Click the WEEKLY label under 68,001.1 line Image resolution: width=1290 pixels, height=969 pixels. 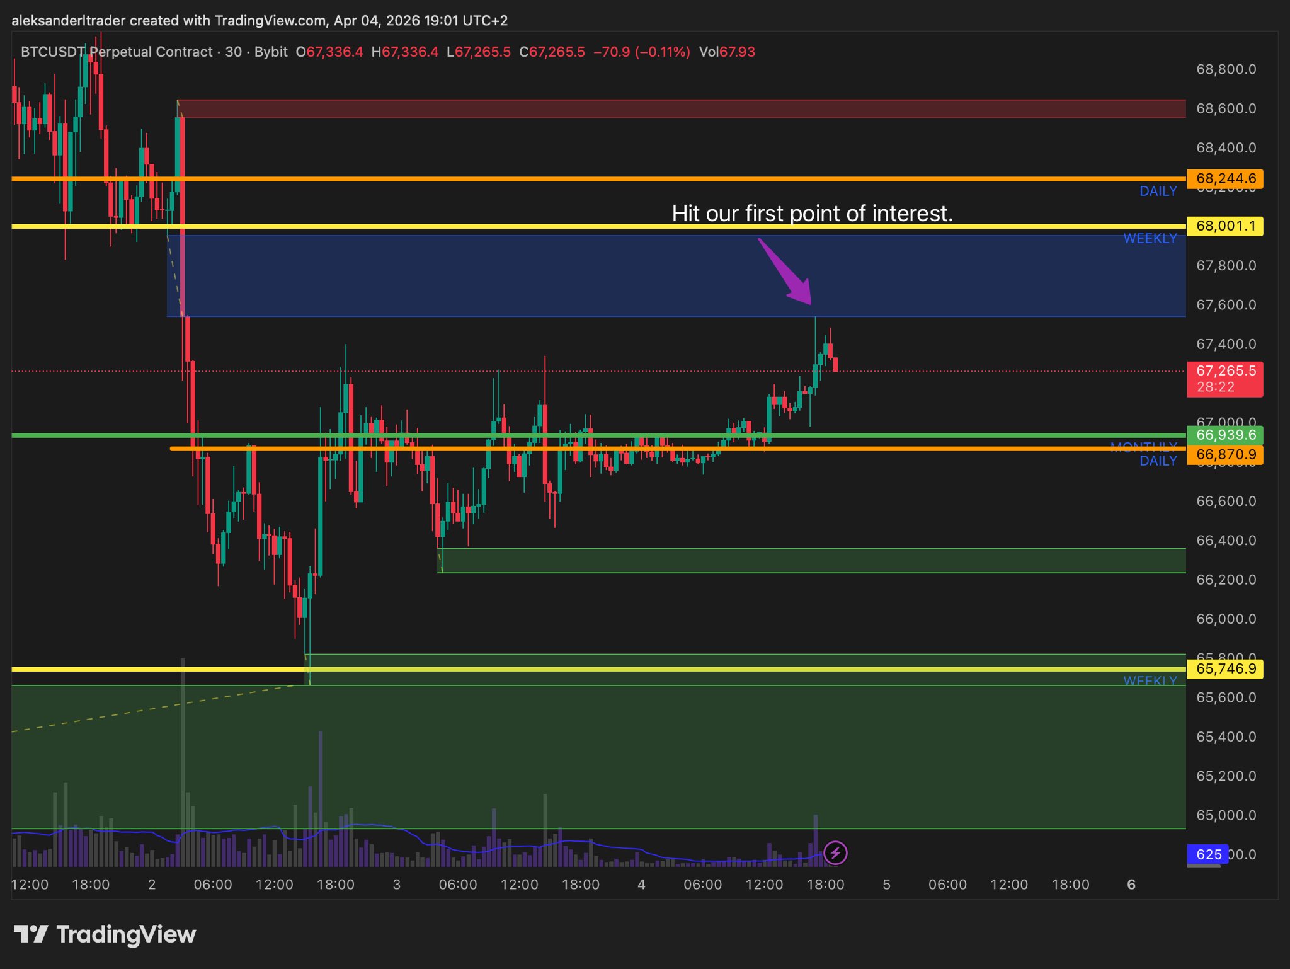(1150, 239)
